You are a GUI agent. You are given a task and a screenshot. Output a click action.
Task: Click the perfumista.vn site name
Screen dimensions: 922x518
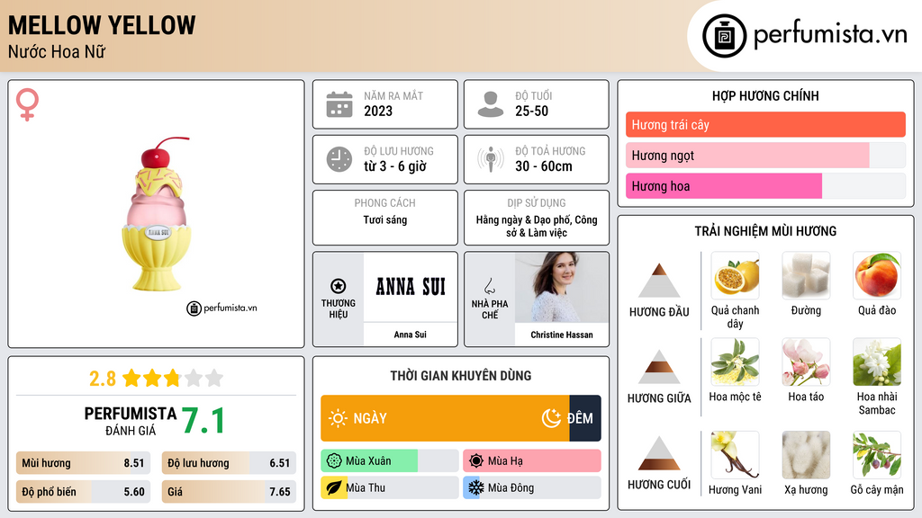click(x=830, y=35)
